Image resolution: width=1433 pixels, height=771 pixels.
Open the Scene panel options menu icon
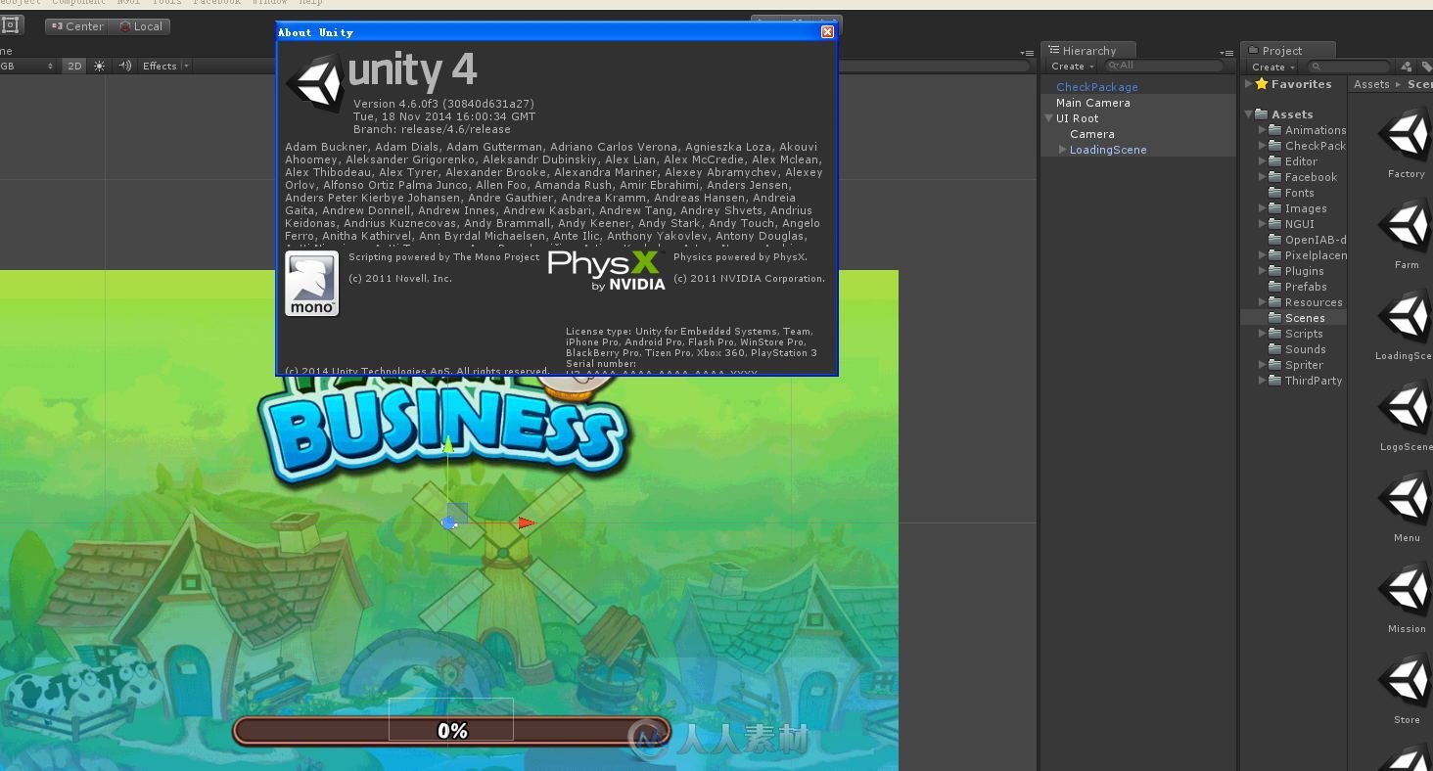[x=1026, y=52]
